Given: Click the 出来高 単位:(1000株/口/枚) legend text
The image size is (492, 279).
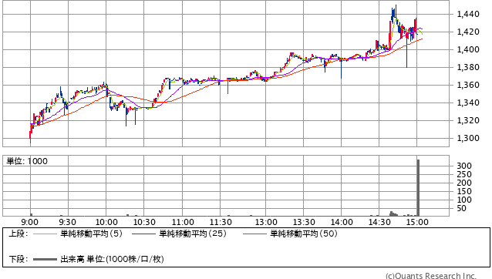Looking at the screenshot, I should [112, 259].
